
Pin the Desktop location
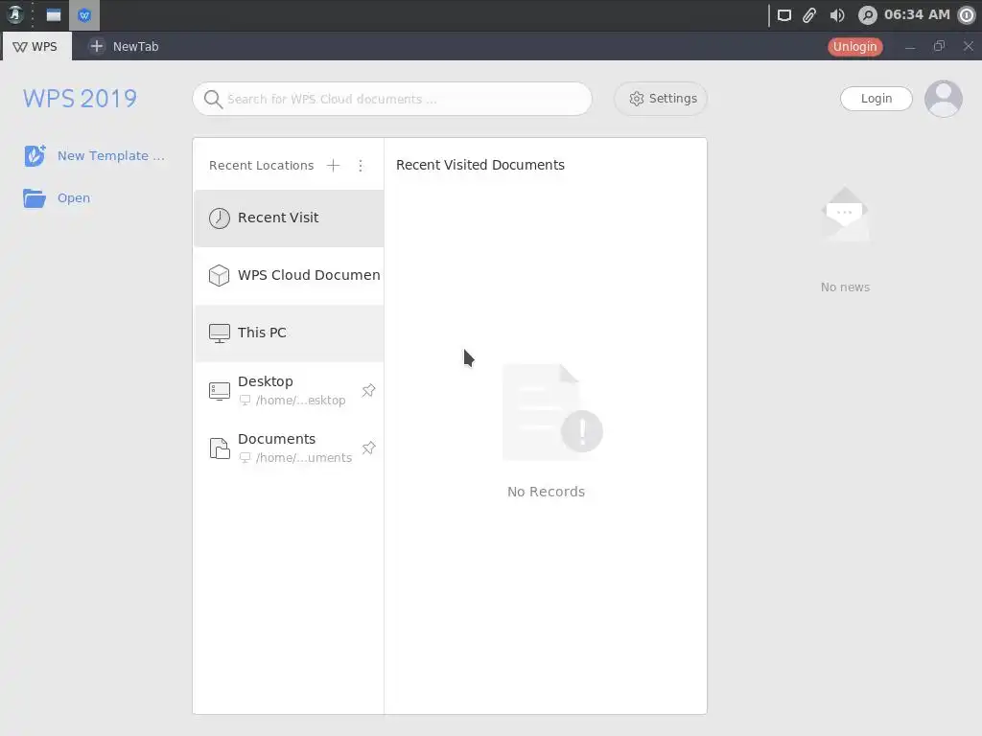coord(368,391)
